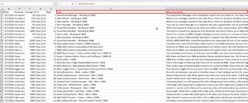This screenshot has width=248, height=103.
Task: Select cell 'Men's Jogger Shorts | Sweat Shorts'
Action: click(111, 69)
